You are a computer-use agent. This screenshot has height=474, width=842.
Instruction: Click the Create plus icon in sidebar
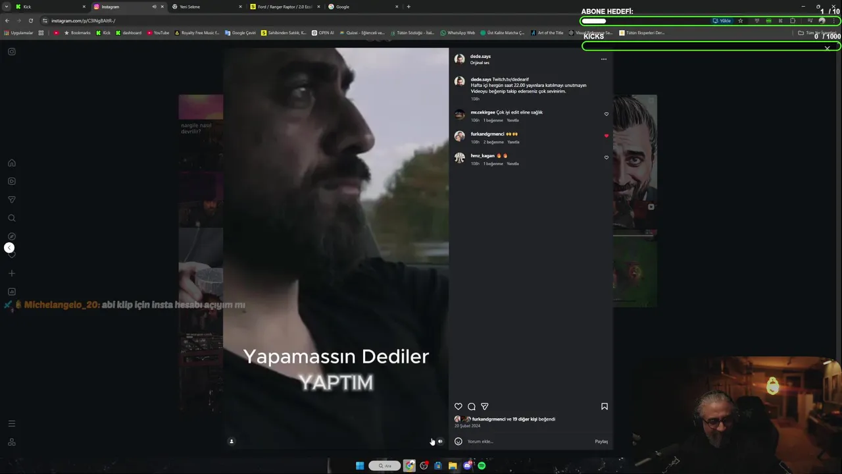[x=12, y=273]
